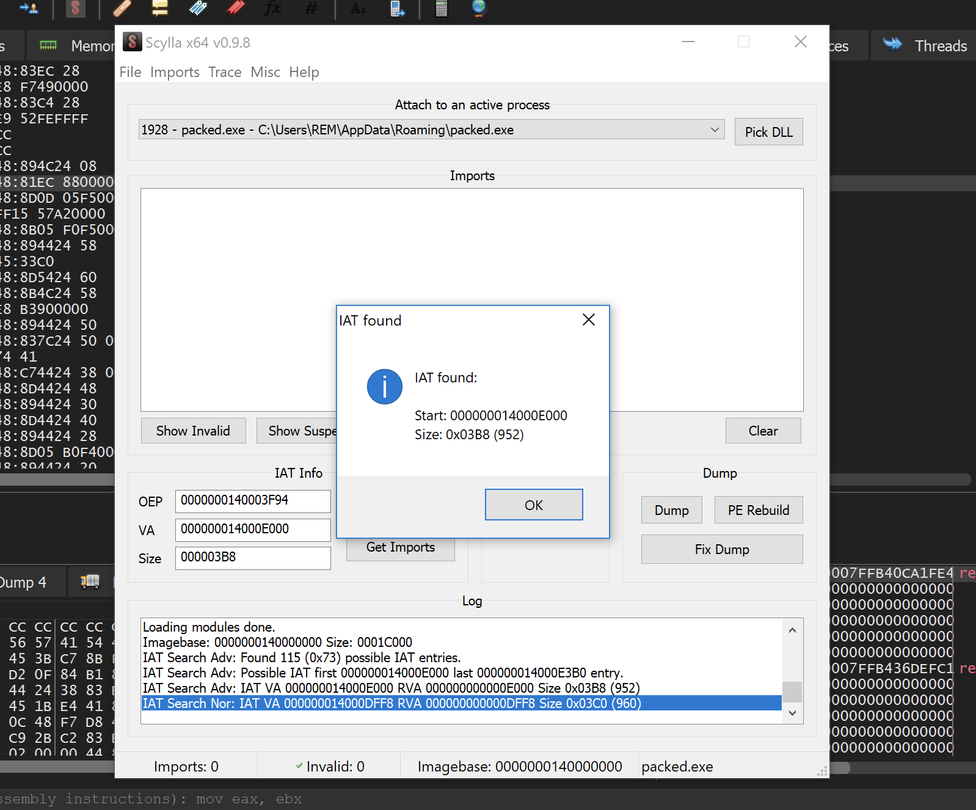Click the yellow comments icon in the toolbar

click(x=160, y=8)
